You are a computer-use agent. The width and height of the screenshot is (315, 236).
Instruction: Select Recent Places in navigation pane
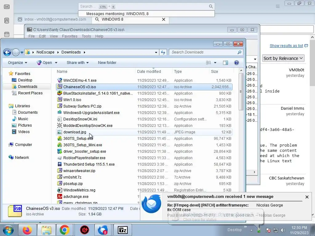click(x=30, y=93)
